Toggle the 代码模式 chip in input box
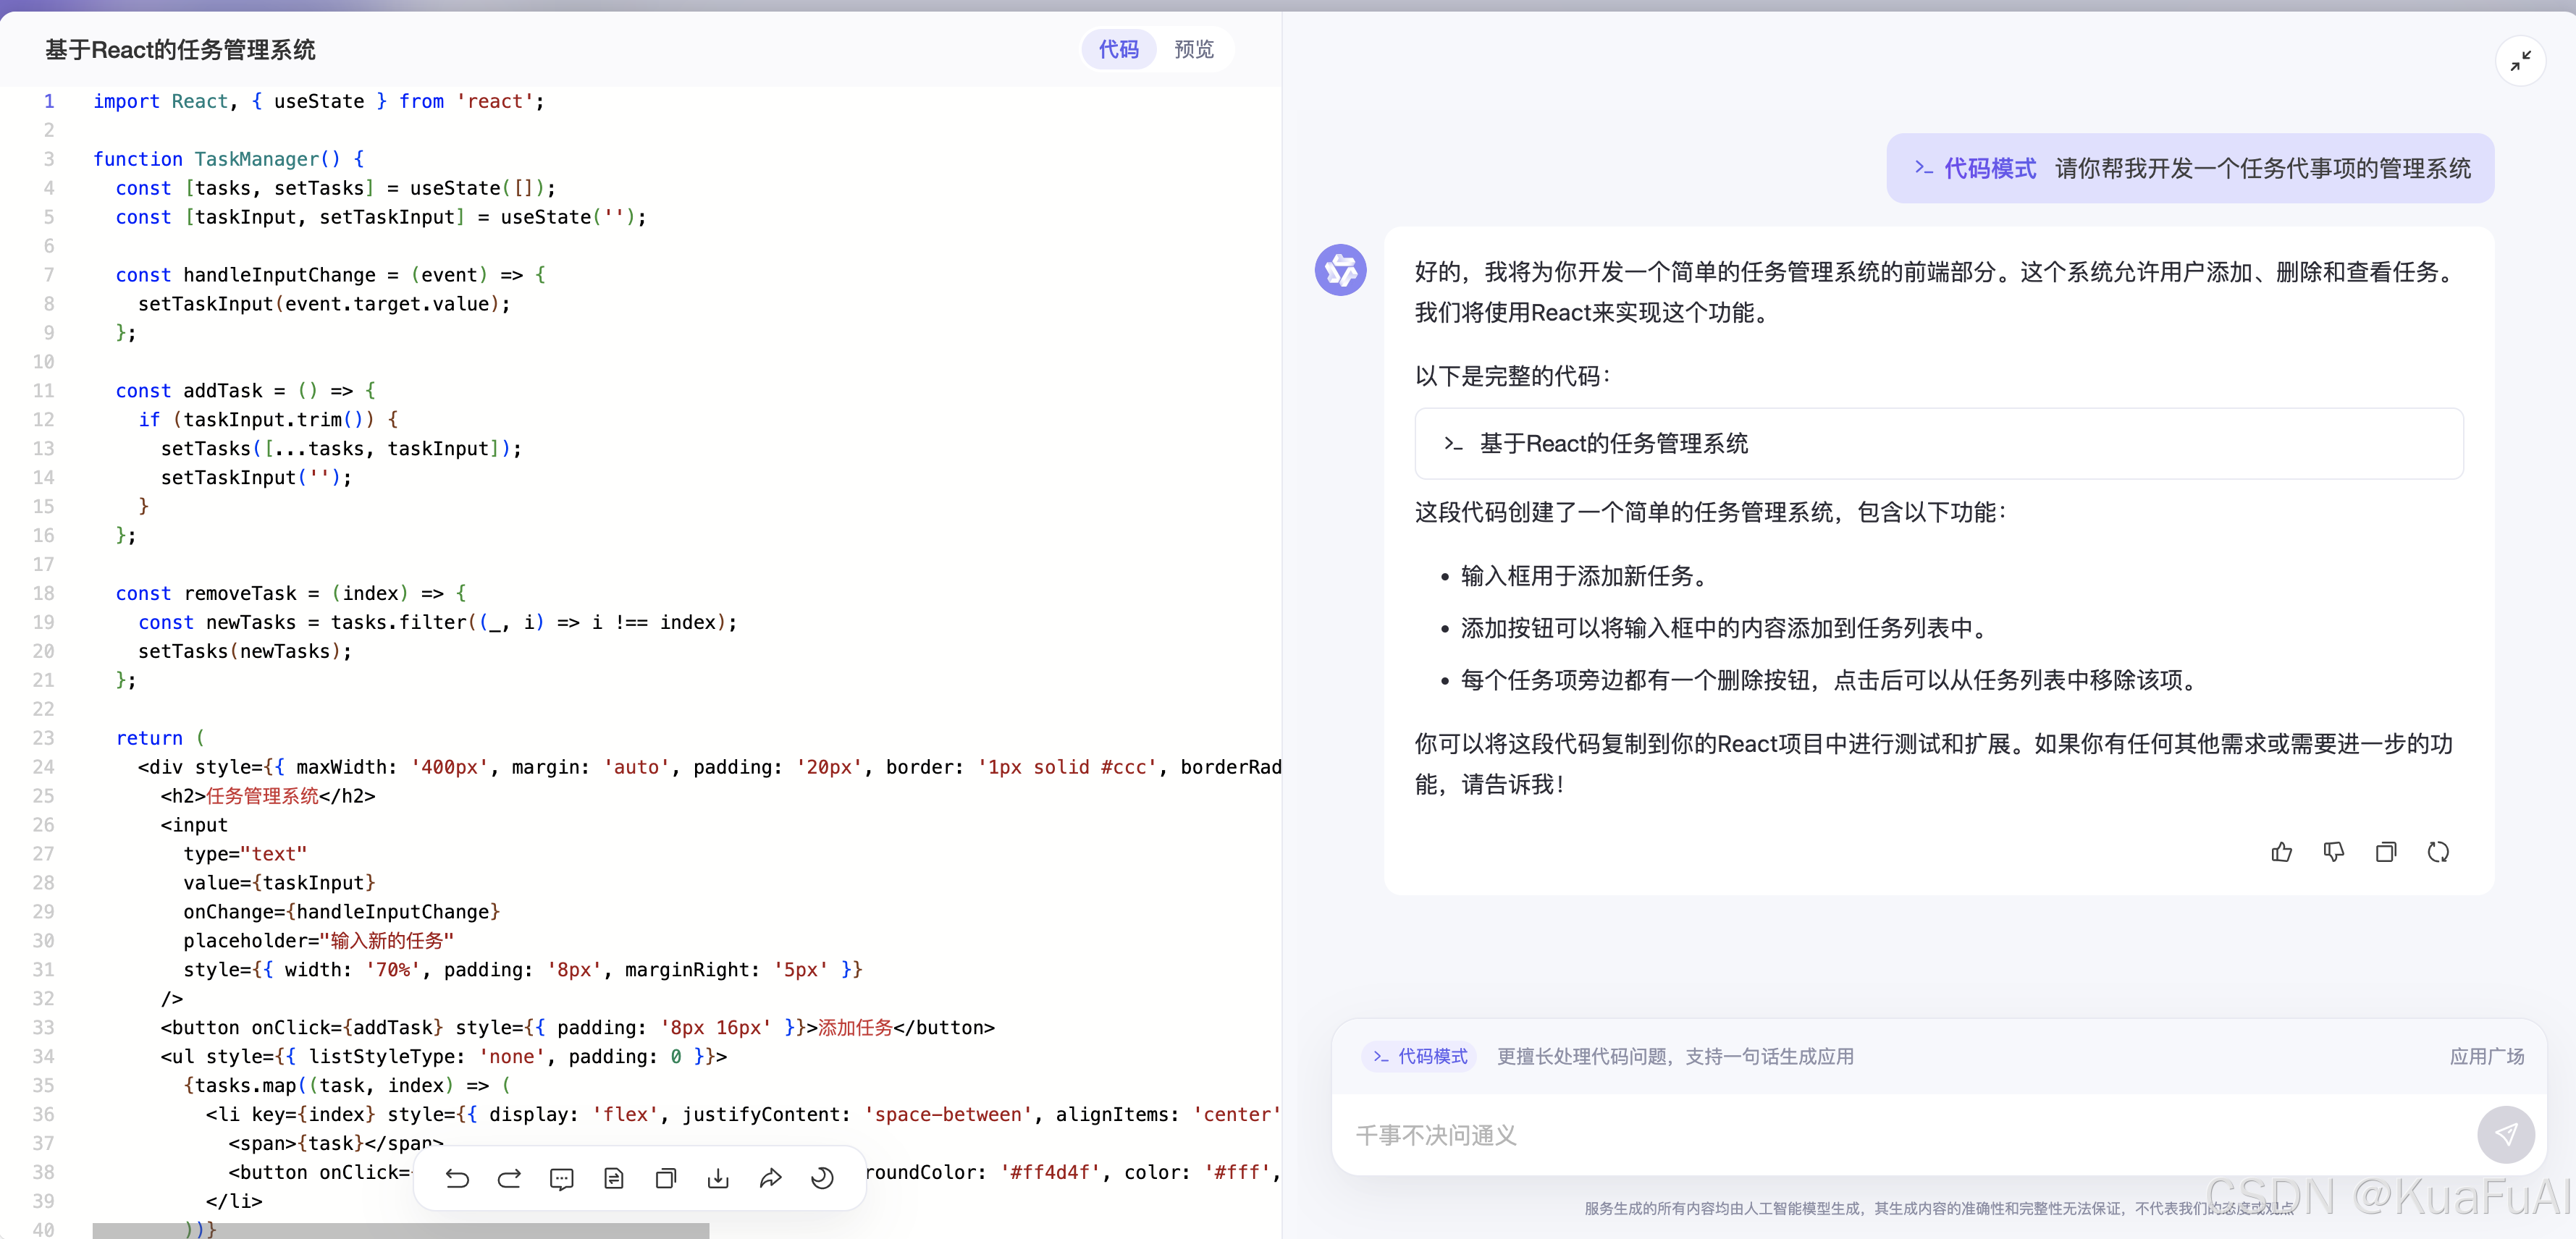This screenshot has height=1239, width=2576. coord(1419,1056)
